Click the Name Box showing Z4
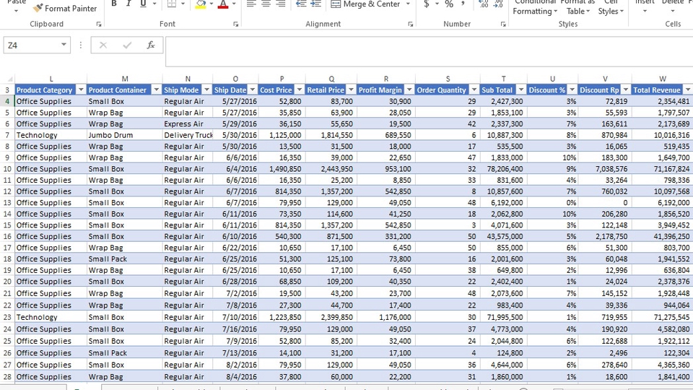 31,45
